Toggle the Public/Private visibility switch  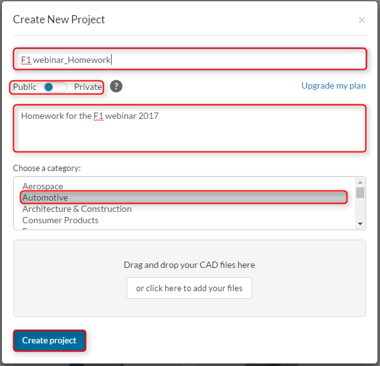(x=55, y=87)
